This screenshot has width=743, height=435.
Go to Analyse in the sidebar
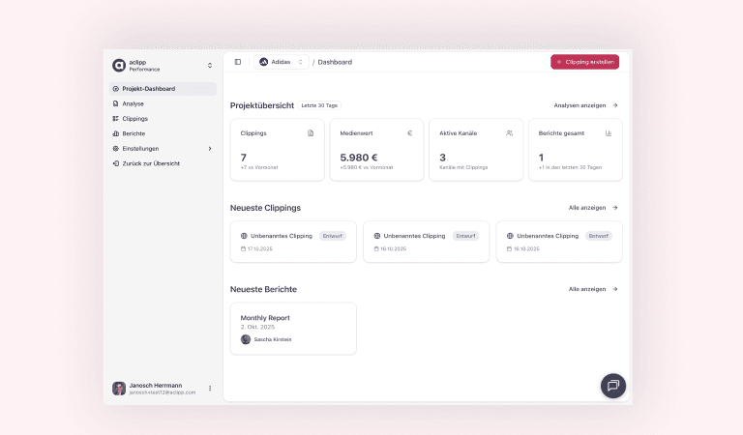point(134,103)
